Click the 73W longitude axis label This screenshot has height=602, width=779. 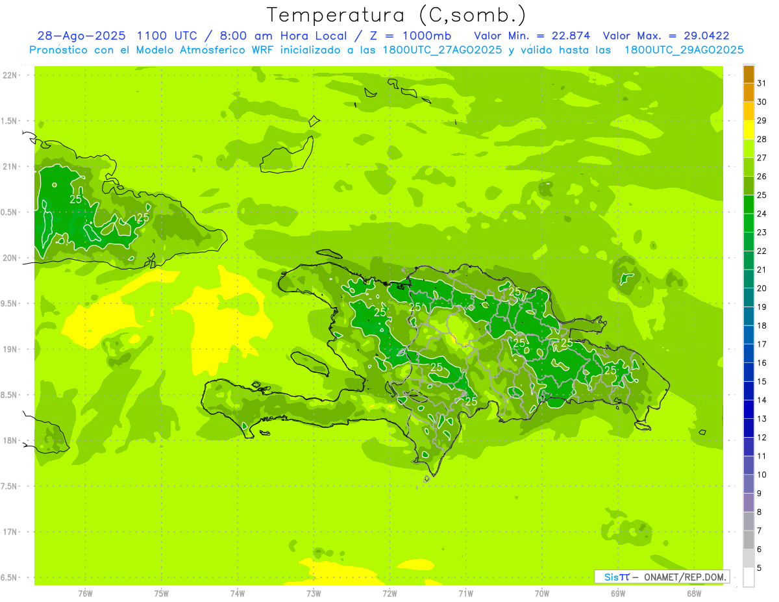pyautogui.click(x=314, y=593)
